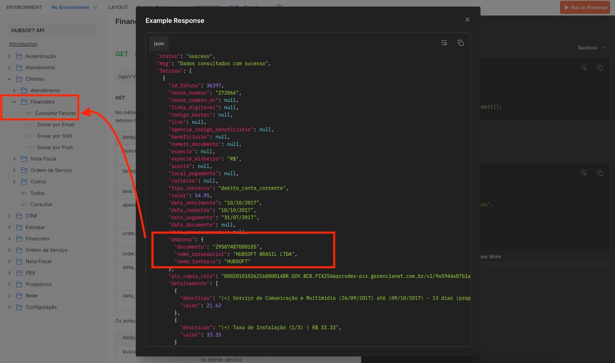
Task: Expand the Nota Fiscal folder under Clientes
Action: [14, 159]
